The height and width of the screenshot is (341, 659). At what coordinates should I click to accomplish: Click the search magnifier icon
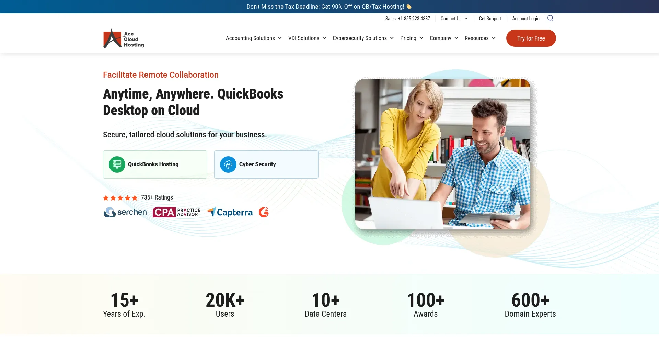pyautogui.click(x=550, y=18)
